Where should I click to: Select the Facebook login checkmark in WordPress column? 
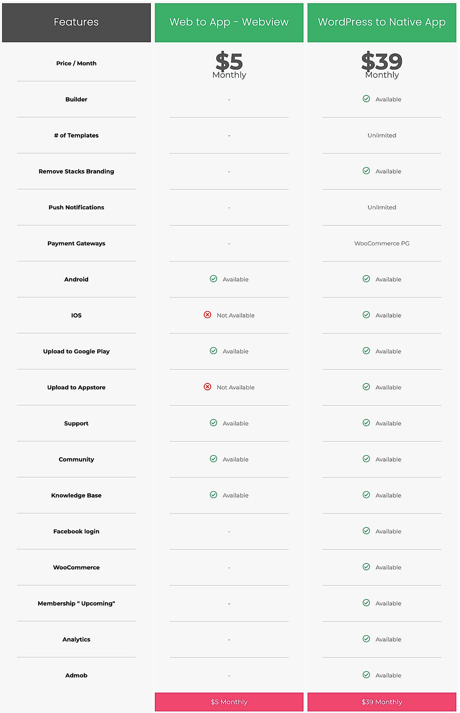[366, 531]
